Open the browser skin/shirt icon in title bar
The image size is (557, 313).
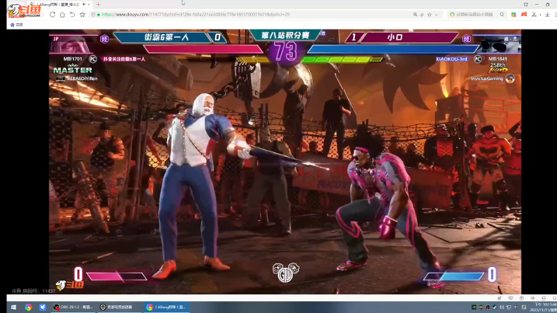(526, 4)
